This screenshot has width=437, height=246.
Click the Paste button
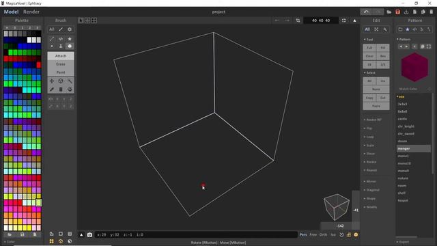click(376, 106)
